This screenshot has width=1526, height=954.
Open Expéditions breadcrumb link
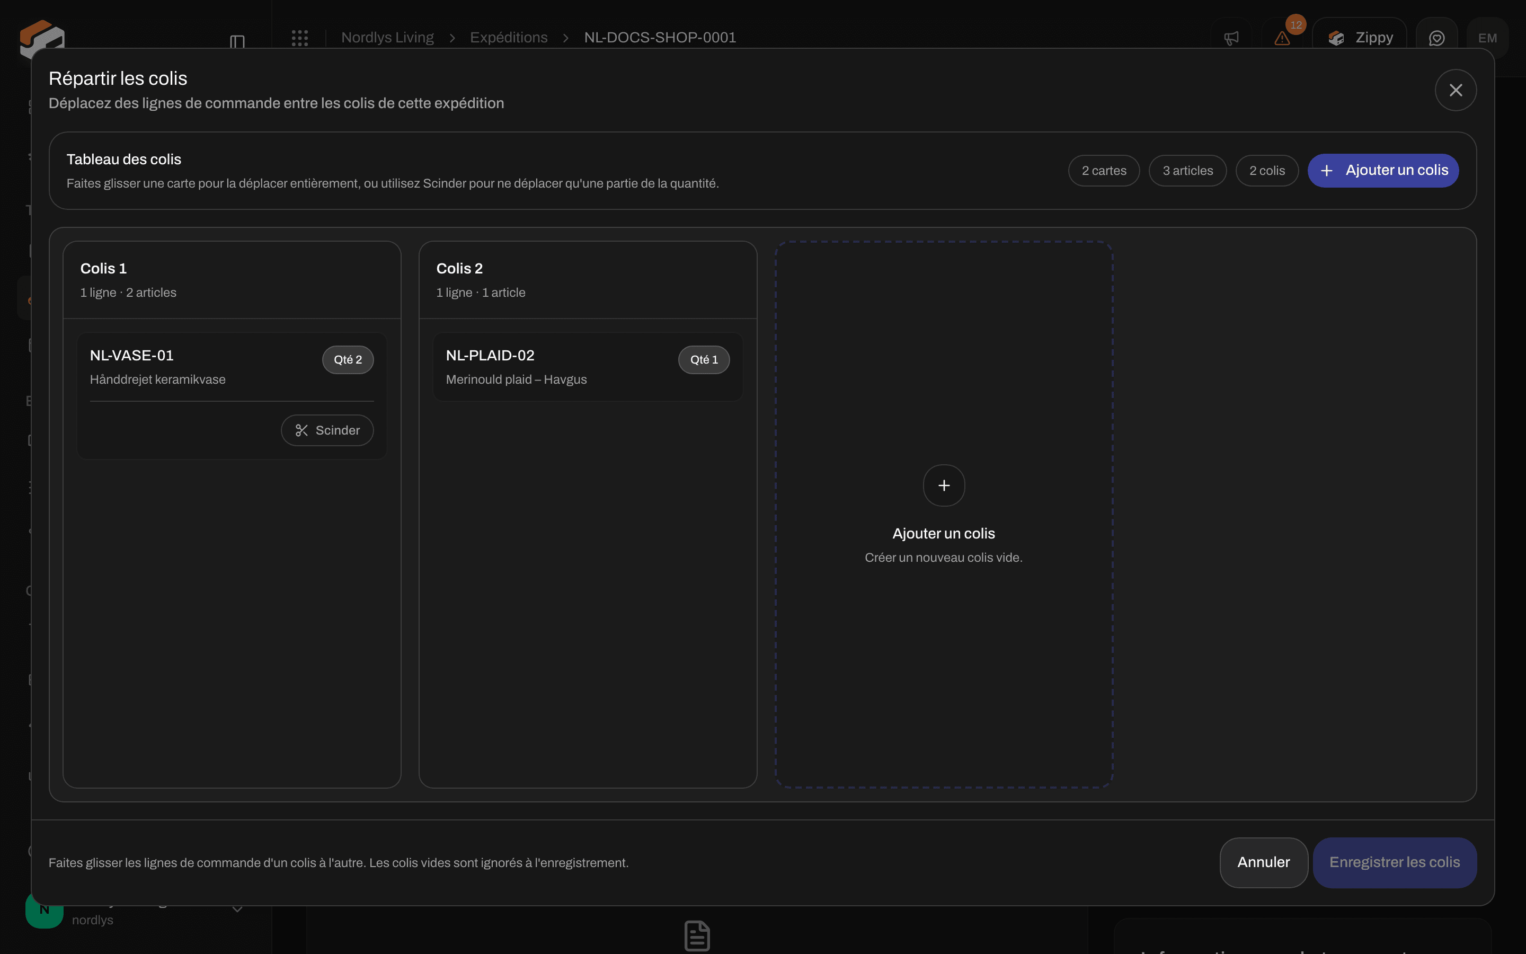509,38
